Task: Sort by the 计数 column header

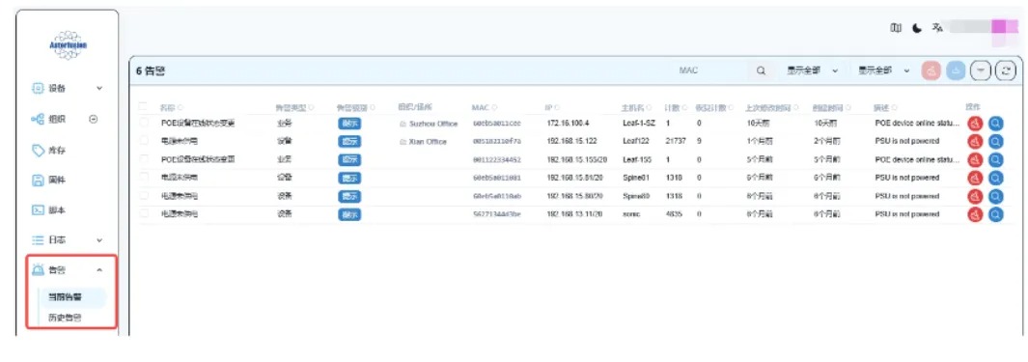Action: coord(676,107)
